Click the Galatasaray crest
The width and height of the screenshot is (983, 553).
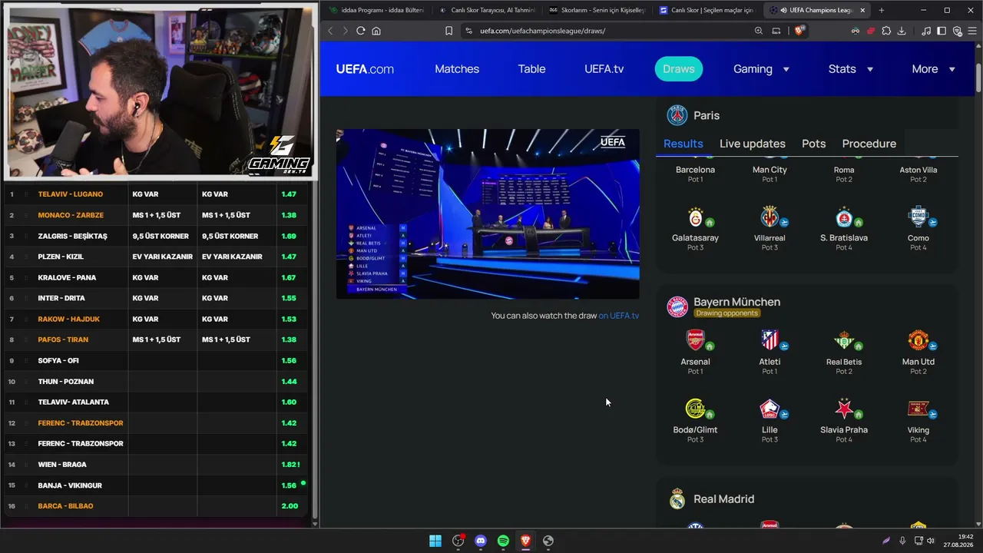click(x=695, y=217)
